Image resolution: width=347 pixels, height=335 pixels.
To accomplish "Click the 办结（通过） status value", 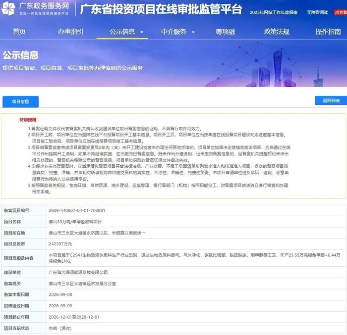I will pyautogui.click(x=60, y=328).
